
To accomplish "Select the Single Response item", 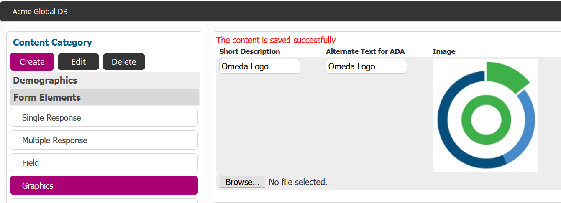I will [x=104, y=117].
